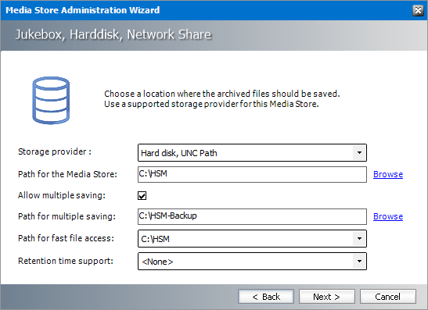Click the 'Storage provider :' label
The width and height of the screenshot is (428, 310).
click(x=55, y=151)
